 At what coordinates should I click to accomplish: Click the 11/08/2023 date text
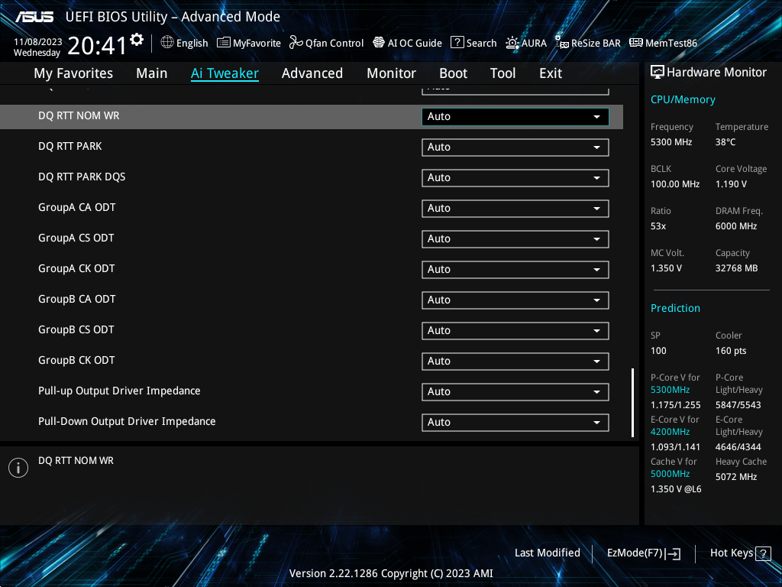click(x=38, y=42)
